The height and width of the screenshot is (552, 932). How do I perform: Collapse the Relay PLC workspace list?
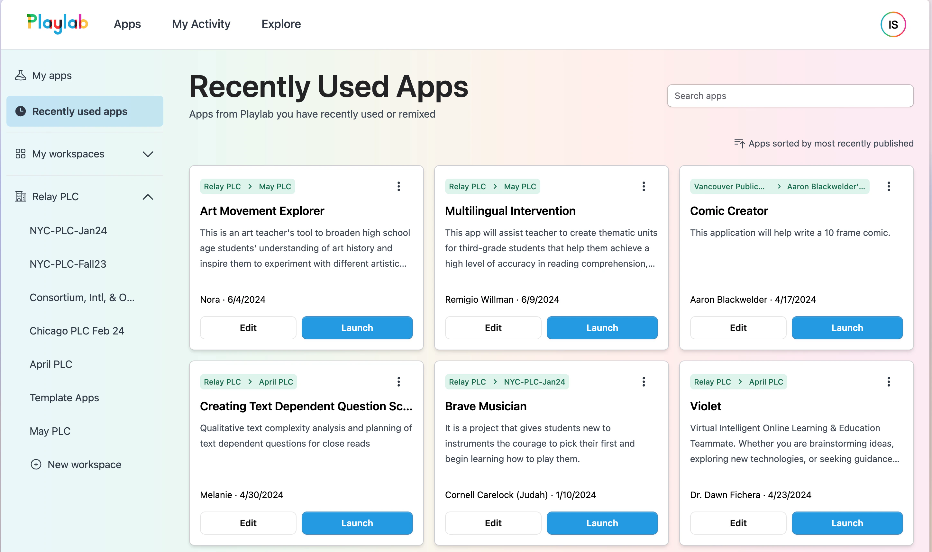click(x=148, y=197)
